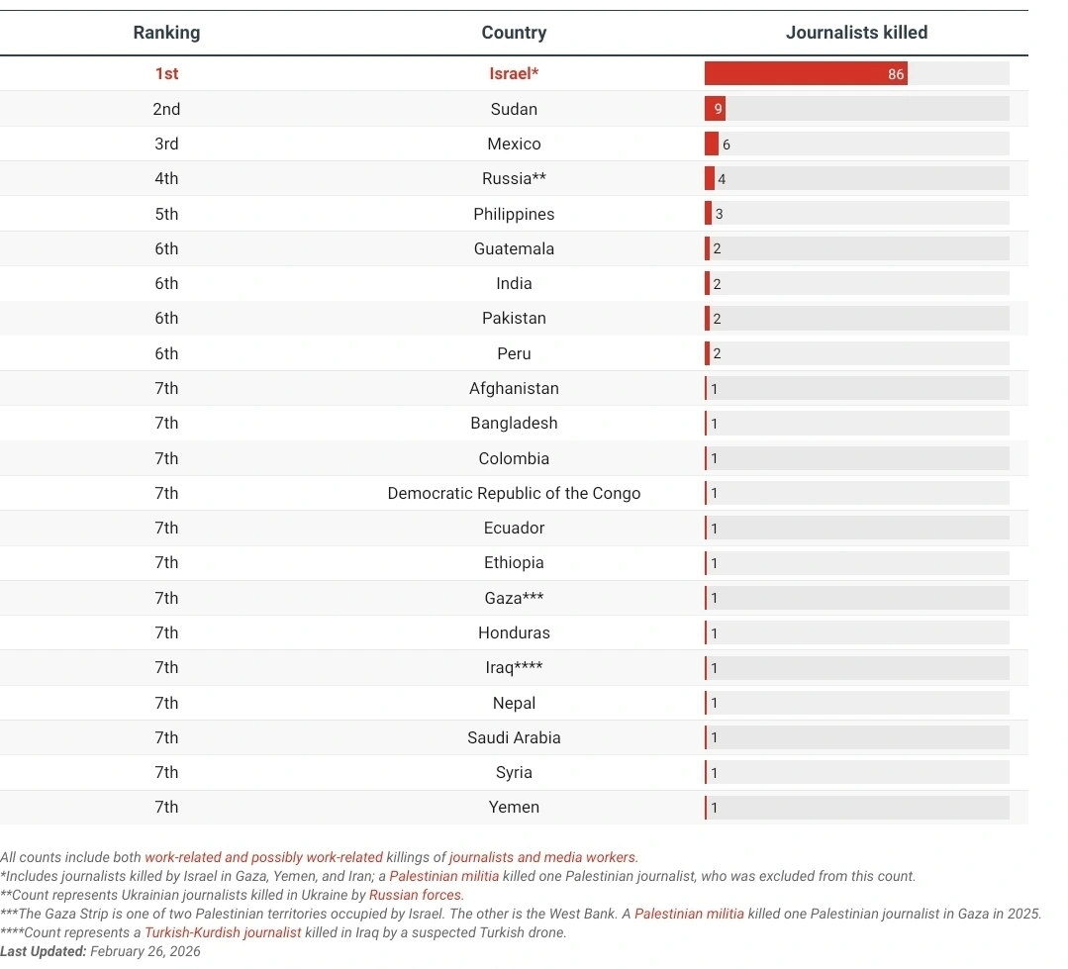
Task: Click the 'Ranking' column header
Action: (166, 33)
